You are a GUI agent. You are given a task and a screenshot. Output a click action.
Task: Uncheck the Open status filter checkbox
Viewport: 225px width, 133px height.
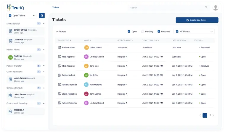point(129,31)
